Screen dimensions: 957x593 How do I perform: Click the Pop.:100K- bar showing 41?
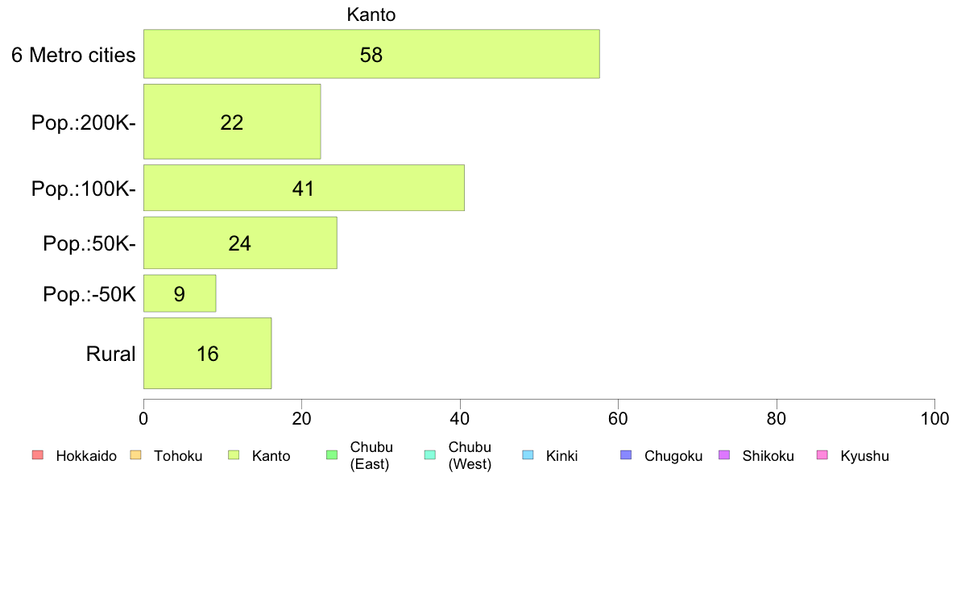(x=304, y=188)
